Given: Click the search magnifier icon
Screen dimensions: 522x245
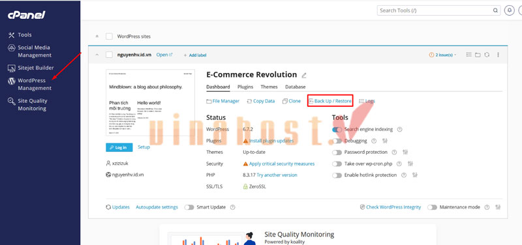Looking at the screenshot, I should coord(495,10).
